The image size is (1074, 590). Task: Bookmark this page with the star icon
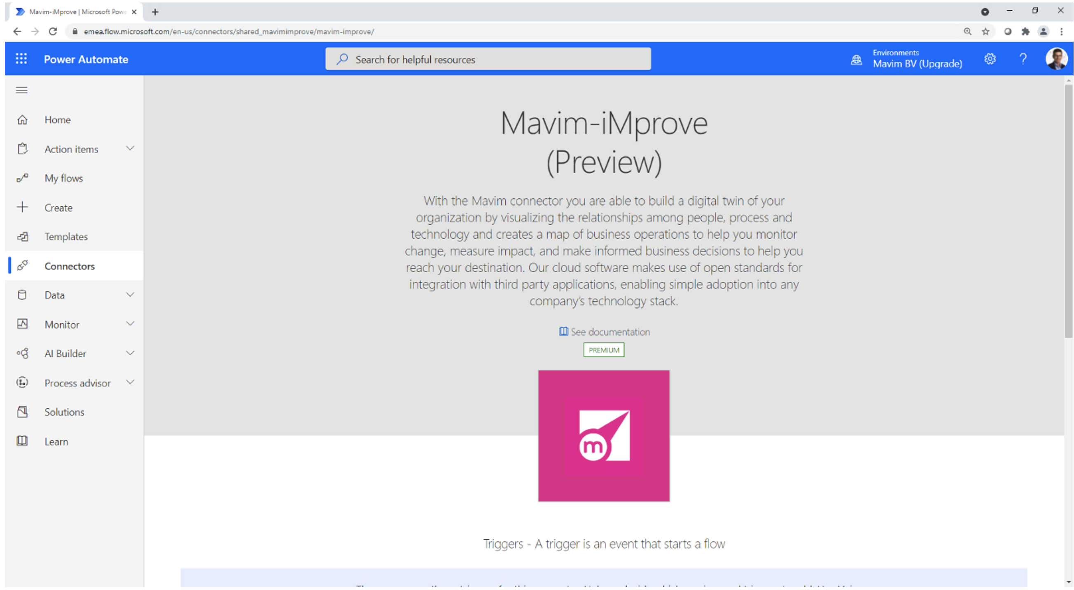(985, 31)
